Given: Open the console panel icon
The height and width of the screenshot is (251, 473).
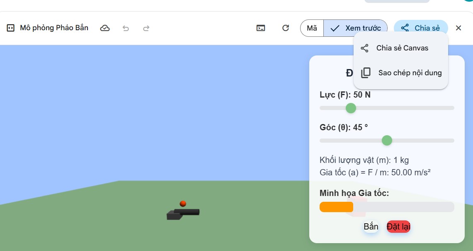Looking at the screenshot, I should pyautogui.click(x=261, y=28).
